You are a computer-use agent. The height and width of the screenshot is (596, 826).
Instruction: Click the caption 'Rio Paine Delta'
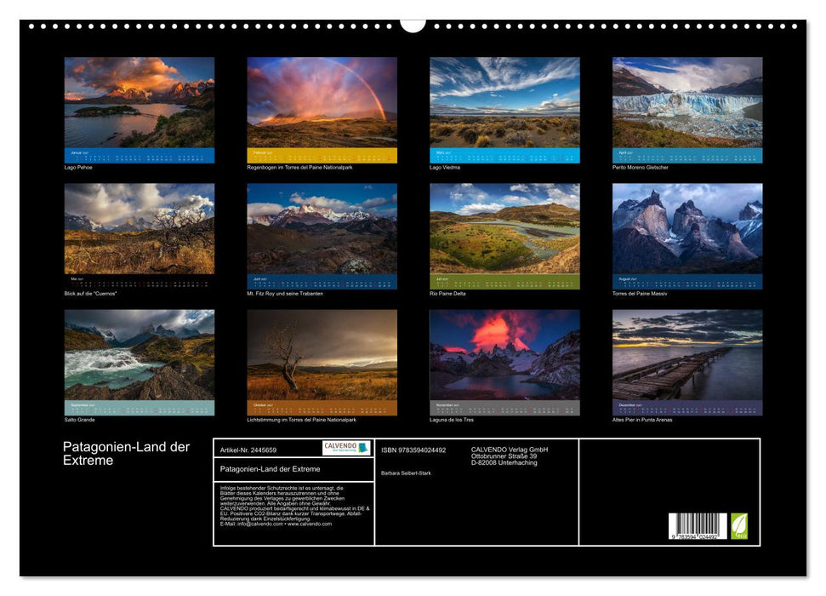447,293
